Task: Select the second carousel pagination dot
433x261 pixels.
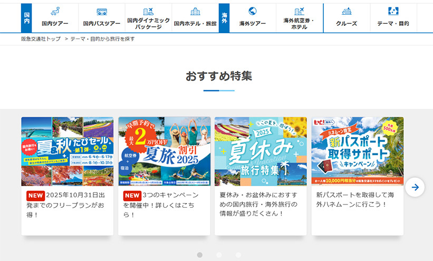Action: click(219, 255)
